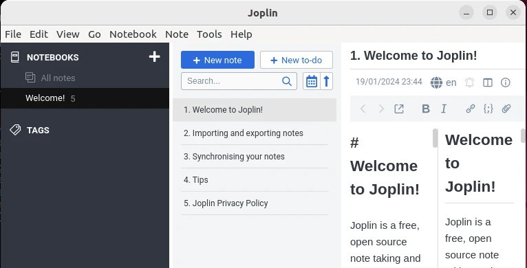Screen dimensions: 527x268
Task: Click the Tags label icon
Action: pyautogui.click(x=15, y=130)
